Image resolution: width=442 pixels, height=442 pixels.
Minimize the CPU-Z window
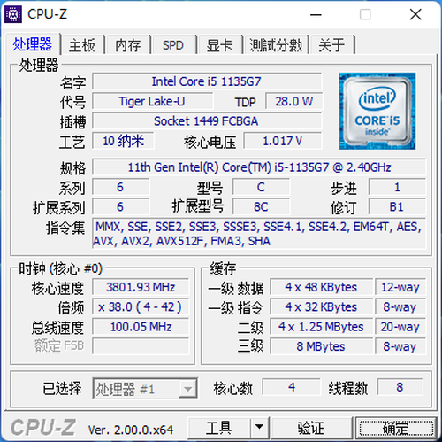click(x=316, y=14)
